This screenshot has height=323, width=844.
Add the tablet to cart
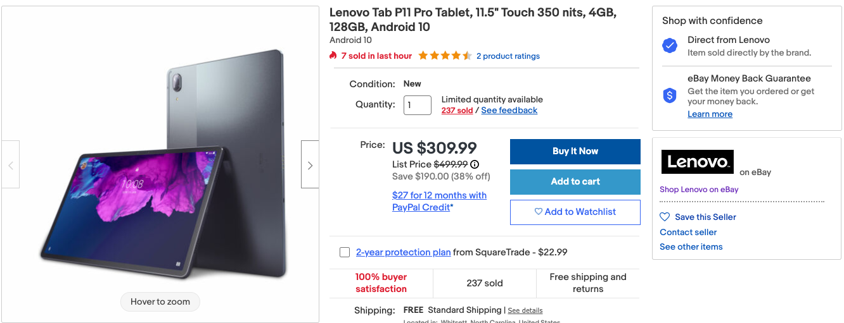(x=575, y=181)
